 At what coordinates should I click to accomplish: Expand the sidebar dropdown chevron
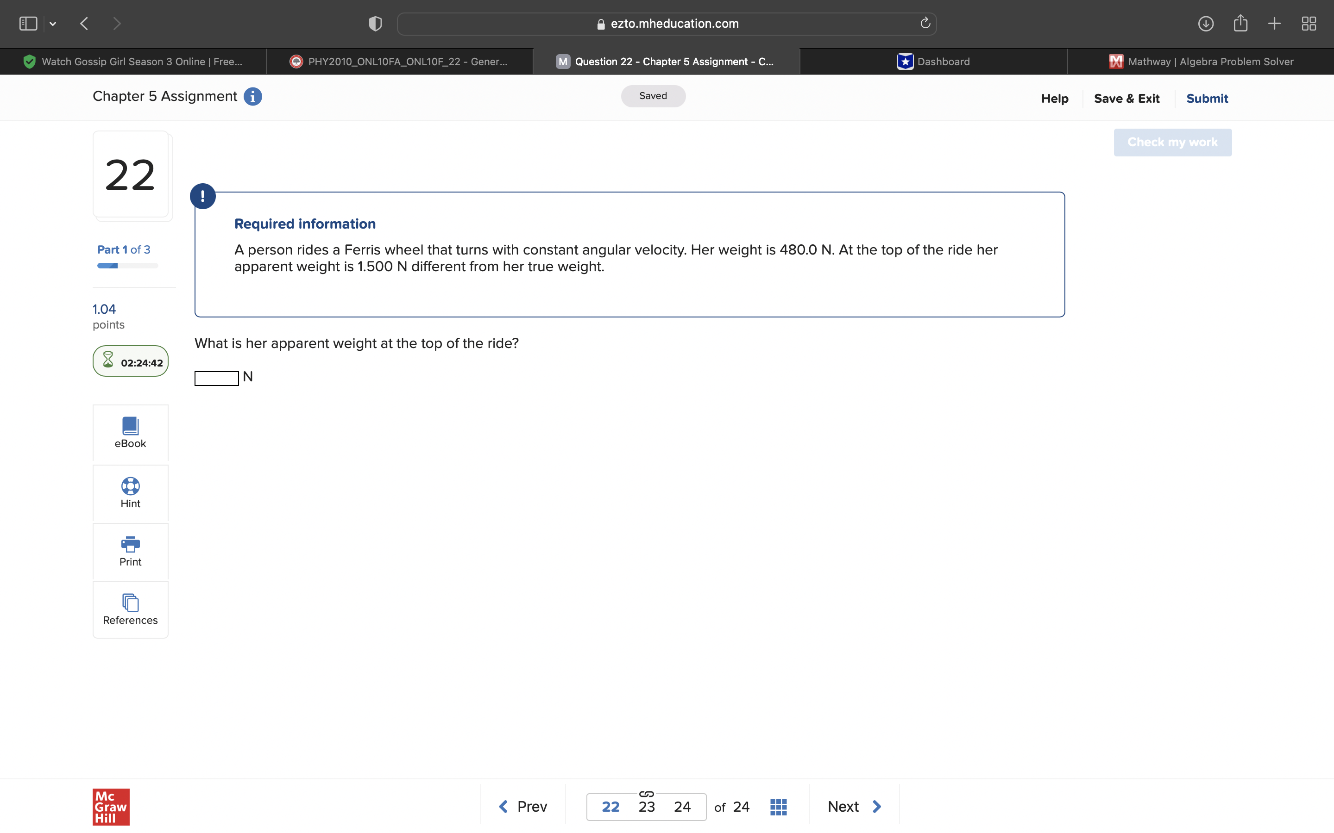pyautogui.click(x=53, y=24)
